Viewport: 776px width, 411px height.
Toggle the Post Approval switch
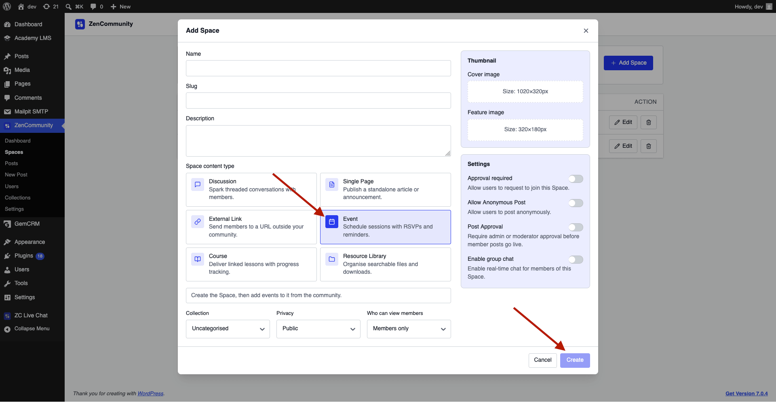tap(576, 227)
